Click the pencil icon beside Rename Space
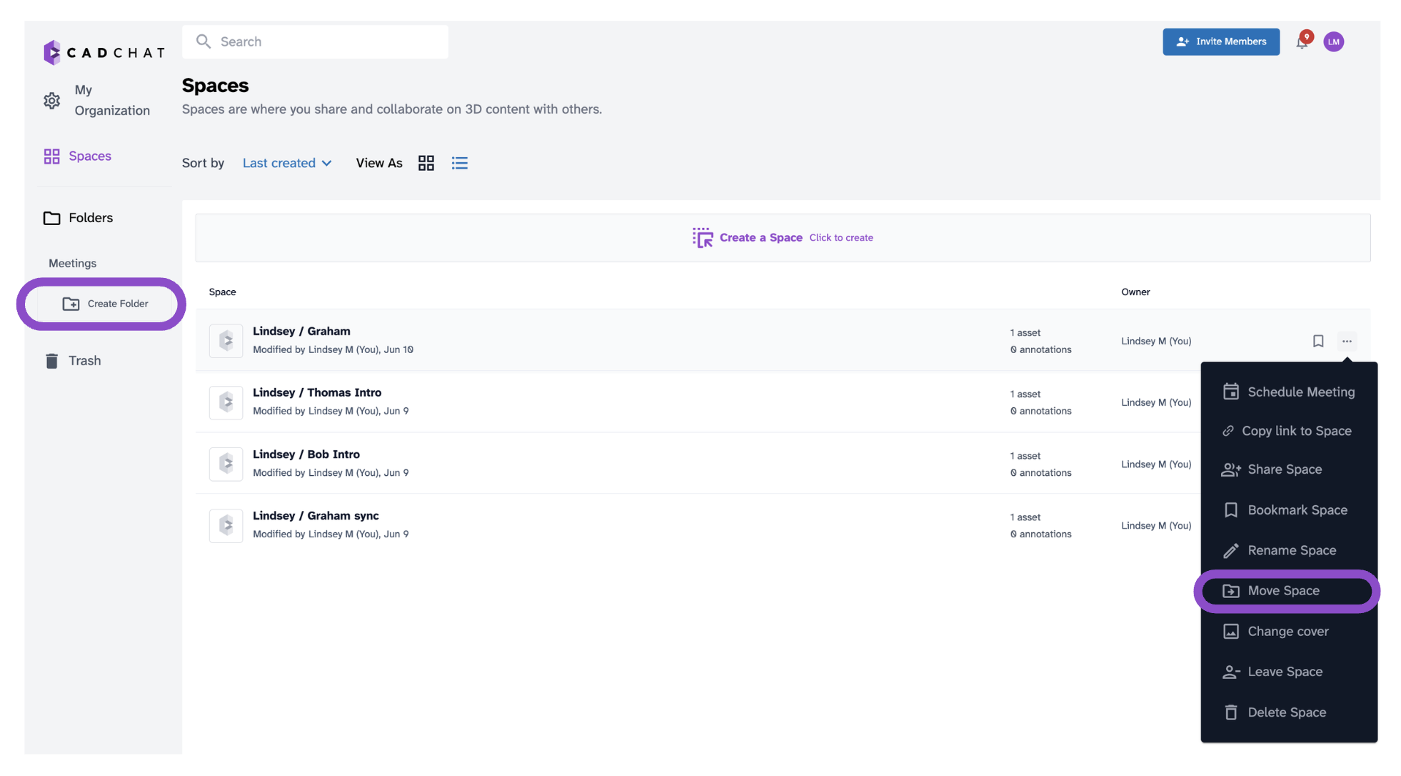This screenshot has height=776, width=1401. pos(1230,550)
